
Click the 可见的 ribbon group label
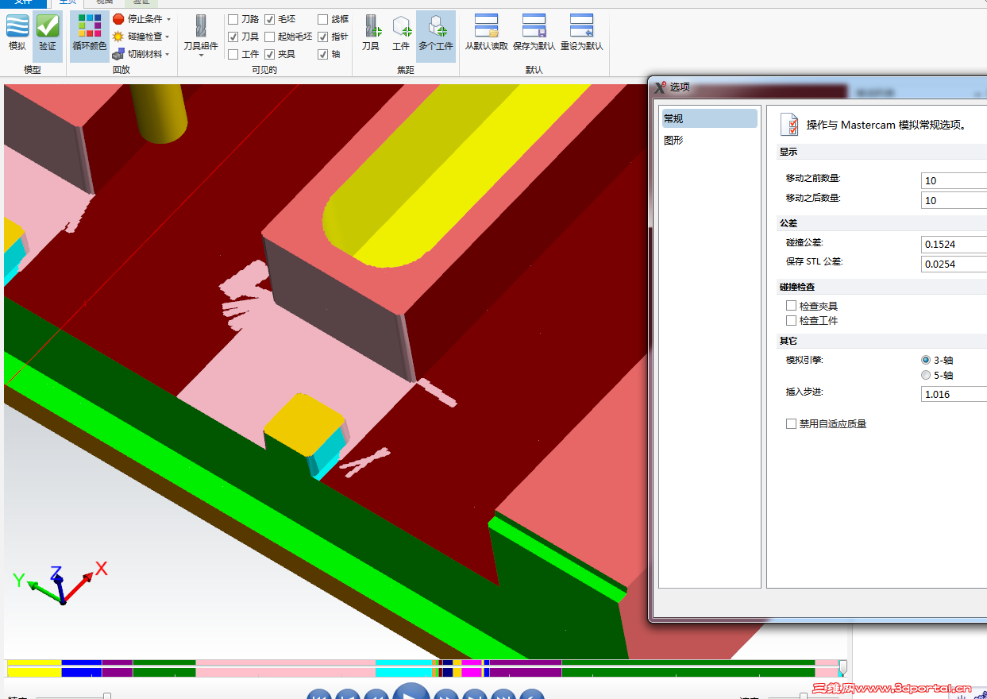click(264, 70)
